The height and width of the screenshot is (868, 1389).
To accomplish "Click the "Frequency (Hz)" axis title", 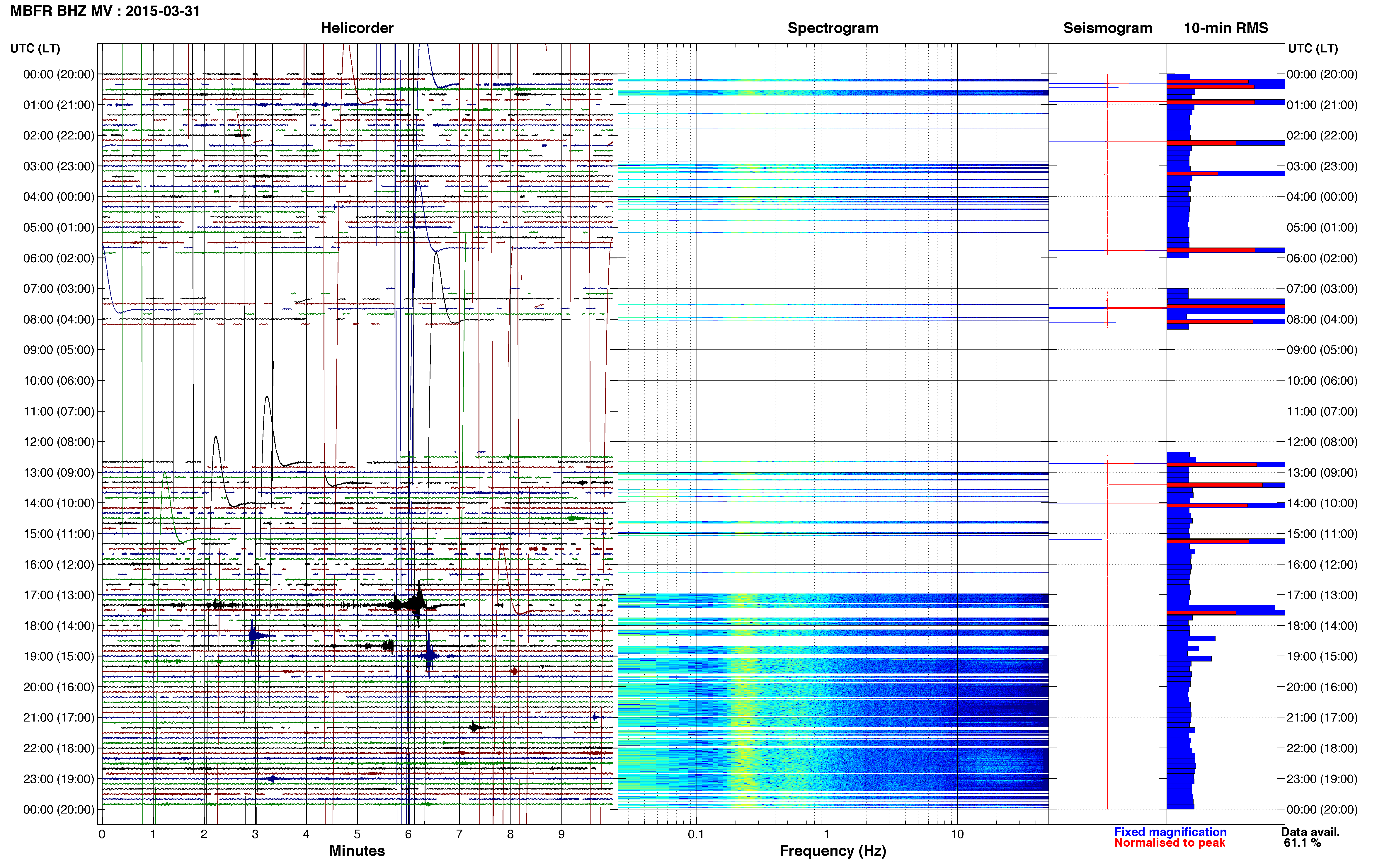I will (833, 851).
